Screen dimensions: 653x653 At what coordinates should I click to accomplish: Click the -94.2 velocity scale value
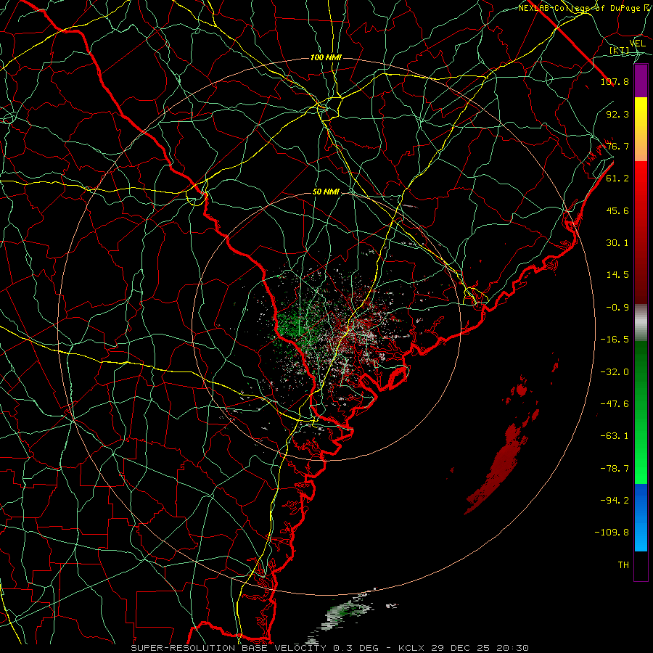615,501
